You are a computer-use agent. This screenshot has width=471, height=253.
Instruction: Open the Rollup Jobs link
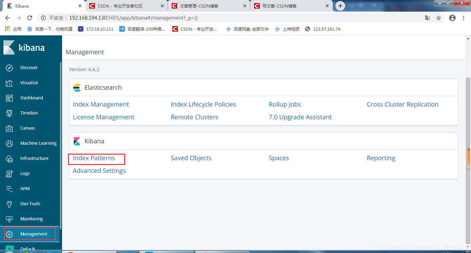coord(285,104)
